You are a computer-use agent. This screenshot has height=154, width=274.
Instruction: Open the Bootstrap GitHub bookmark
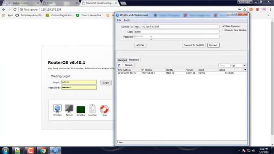29,15
